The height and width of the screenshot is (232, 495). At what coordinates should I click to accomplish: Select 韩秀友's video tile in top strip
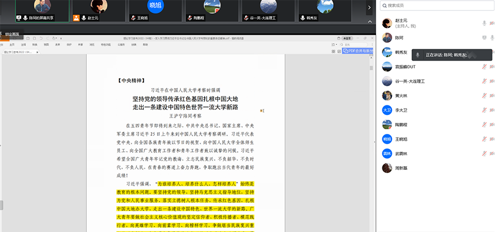point(325,11)
